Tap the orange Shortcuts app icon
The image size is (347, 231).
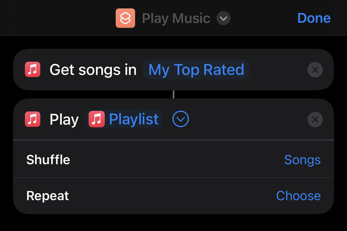(125, 18)
